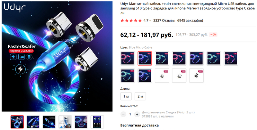
Task: Pick the blue cable swatch in second row
Action: click(145, 76)
